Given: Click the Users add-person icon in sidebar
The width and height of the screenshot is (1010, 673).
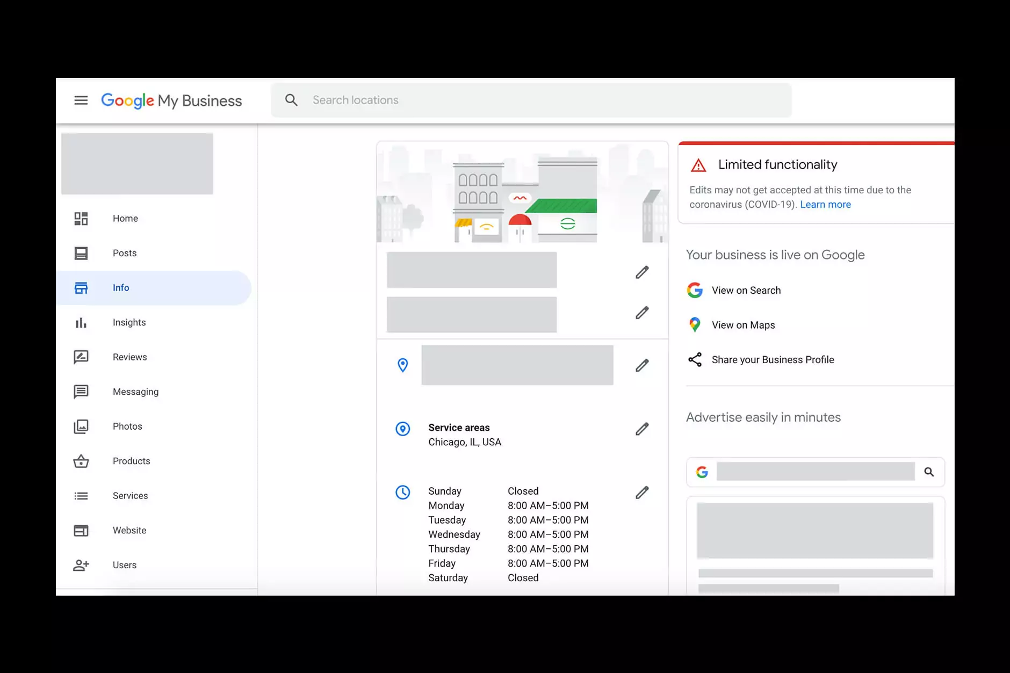Looking at the screenshot, I should pyautogui.click(x=81, y=565).
